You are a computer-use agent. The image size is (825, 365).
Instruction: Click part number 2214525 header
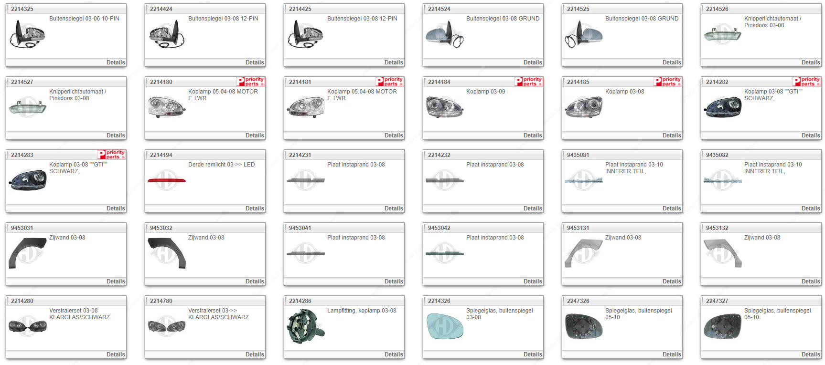pos(578,9)
